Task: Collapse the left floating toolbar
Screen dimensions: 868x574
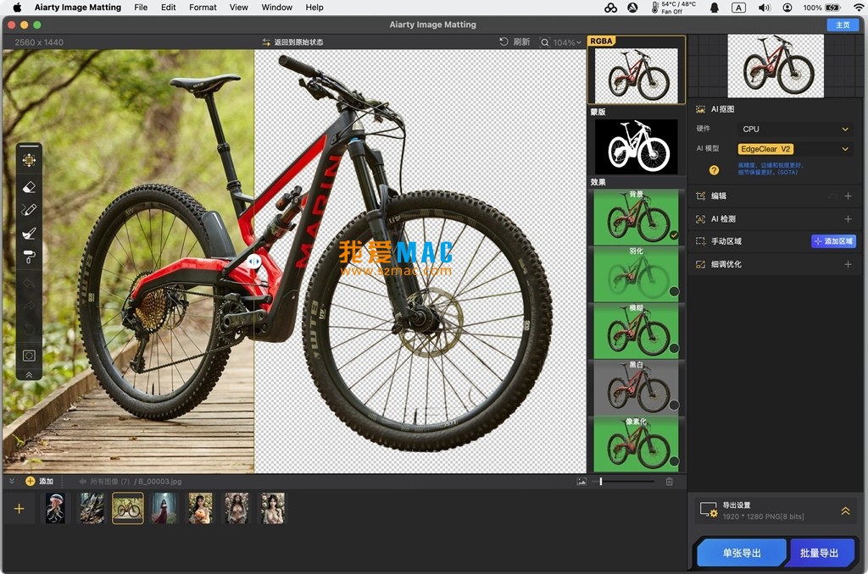Action: (x=29, y=375)
